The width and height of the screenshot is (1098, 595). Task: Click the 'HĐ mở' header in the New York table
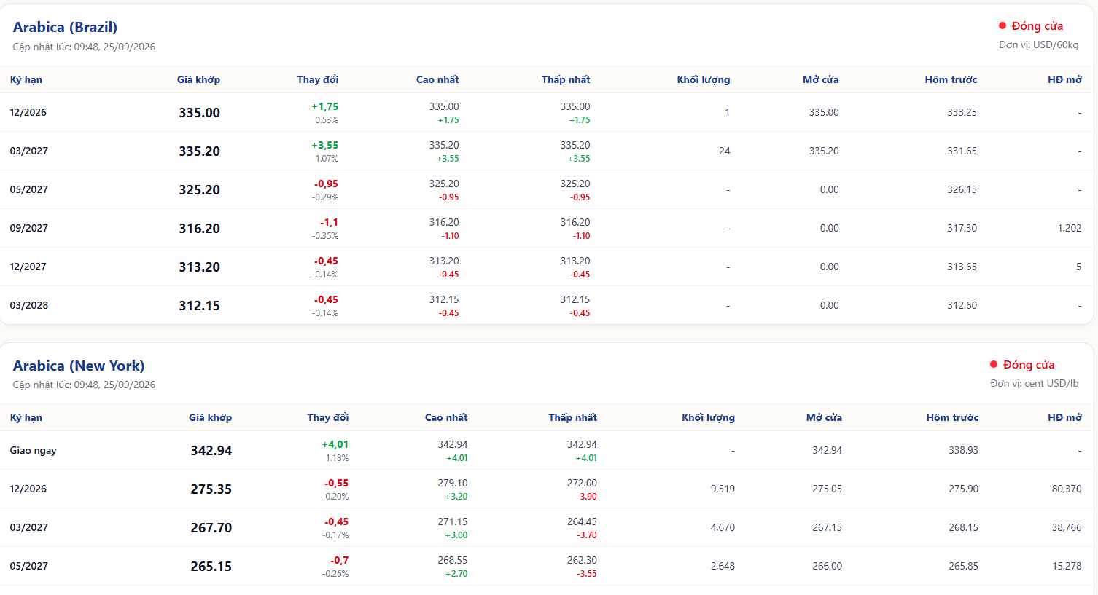pyautogui.click(x=1064, y=417)
